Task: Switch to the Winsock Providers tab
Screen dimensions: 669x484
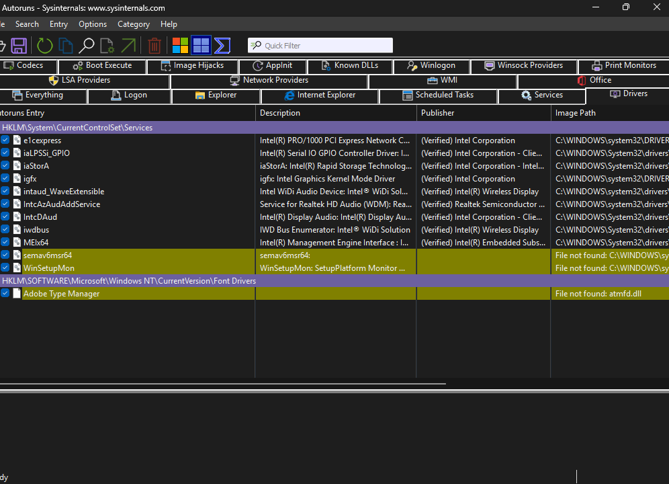Action: click(x=523, y=66)
